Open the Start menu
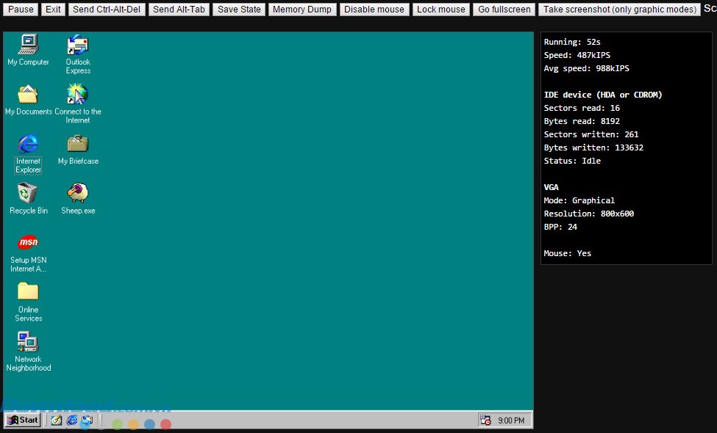Viewport: 717px width, 433px height. [x=22, y=420]
